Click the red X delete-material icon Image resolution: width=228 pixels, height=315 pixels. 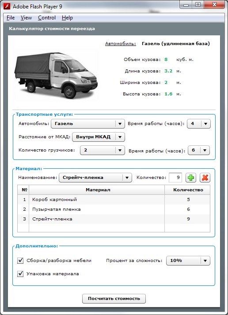pyautogui.click(x=205, y=178)
